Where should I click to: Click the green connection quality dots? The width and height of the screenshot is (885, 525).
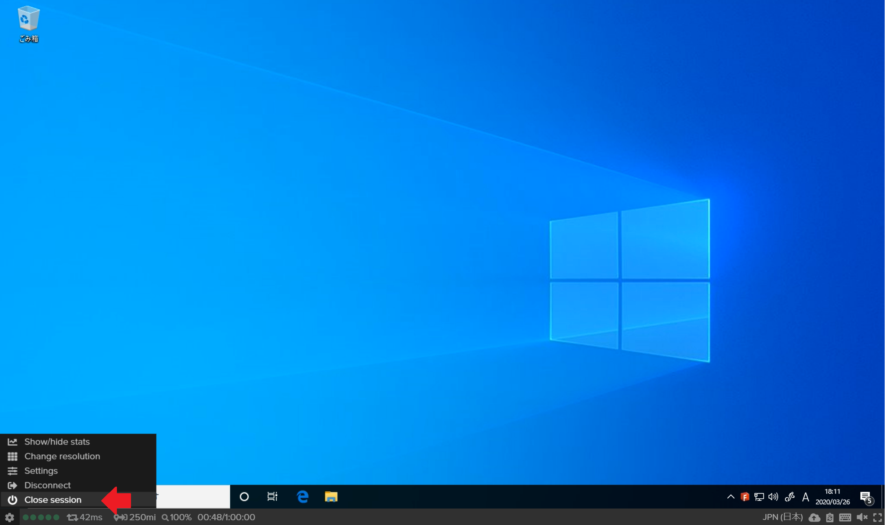41,517
